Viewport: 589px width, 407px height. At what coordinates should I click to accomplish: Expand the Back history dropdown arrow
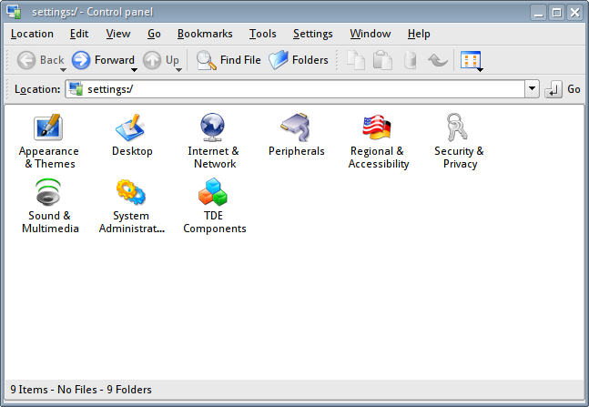63,70
